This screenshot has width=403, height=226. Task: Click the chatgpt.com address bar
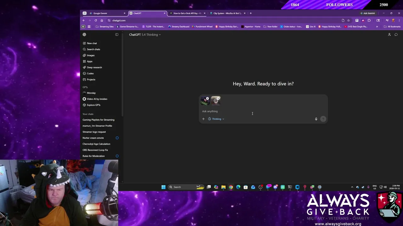[224, 20]
